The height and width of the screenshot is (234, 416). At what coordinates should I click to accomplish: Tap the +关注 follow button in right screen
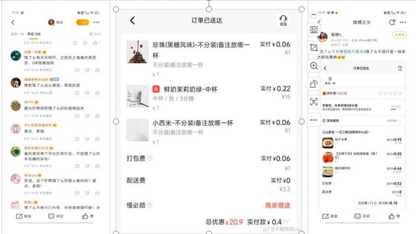pos(399,34)
